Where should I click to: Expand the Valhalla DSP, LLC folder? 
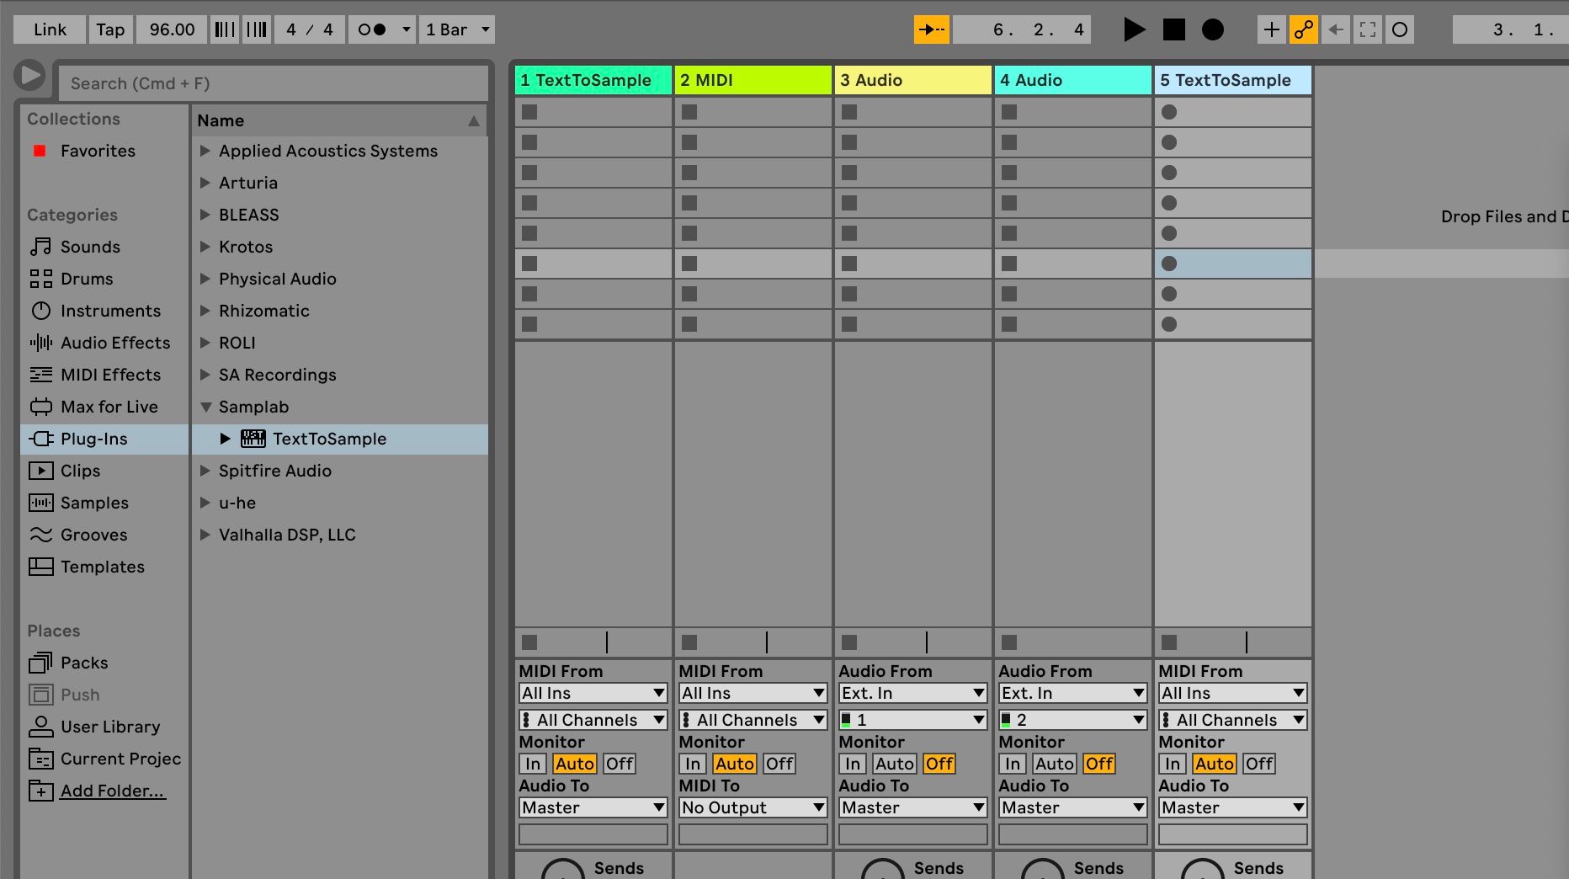click(x=206, y=535)
